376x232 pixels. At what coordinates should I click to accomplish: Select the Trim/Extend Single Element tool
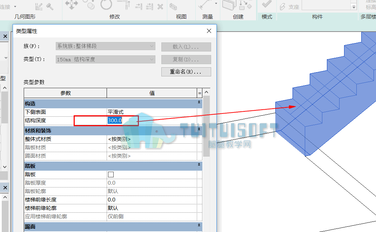pos(139,6)
